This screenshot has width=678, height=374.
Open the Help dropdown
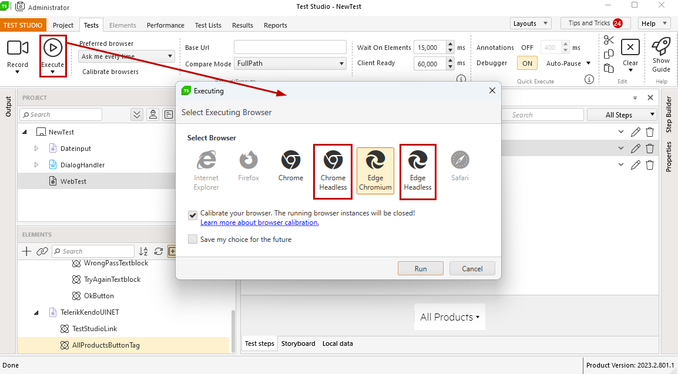coord(654,23)
